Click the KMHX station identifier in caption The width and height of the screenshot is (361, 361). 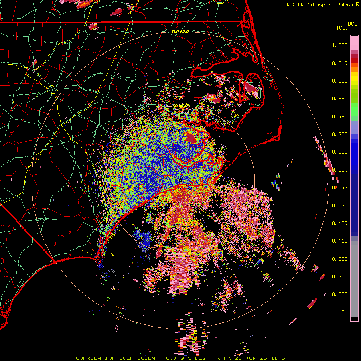click(225, 358)
